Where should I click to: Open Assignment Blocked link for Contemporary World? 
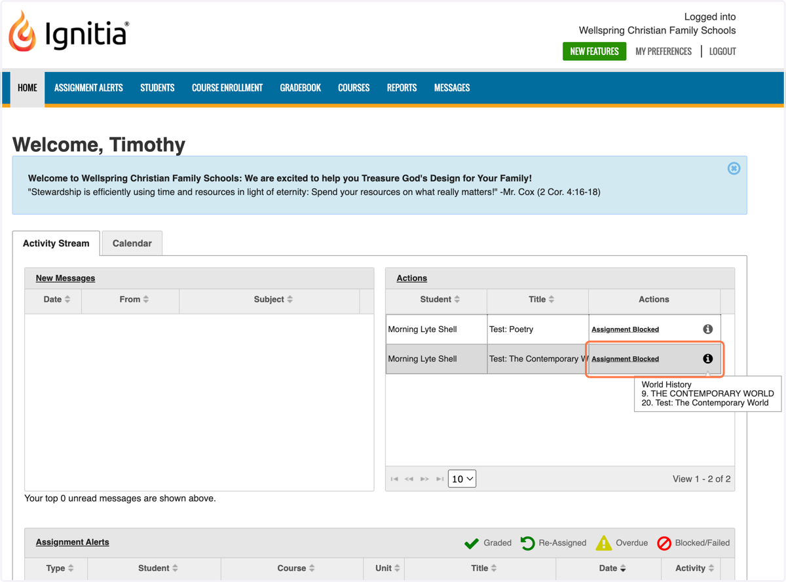(x=625, y=359)
